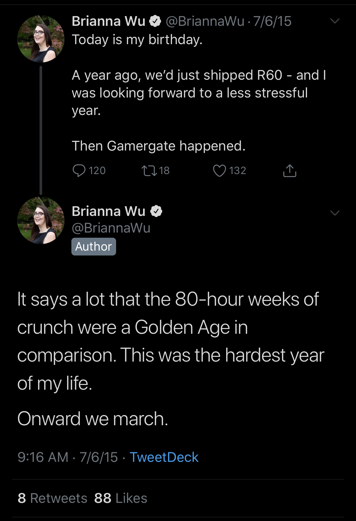Open the share icon on the first tweet

click(x=290, y=171)
